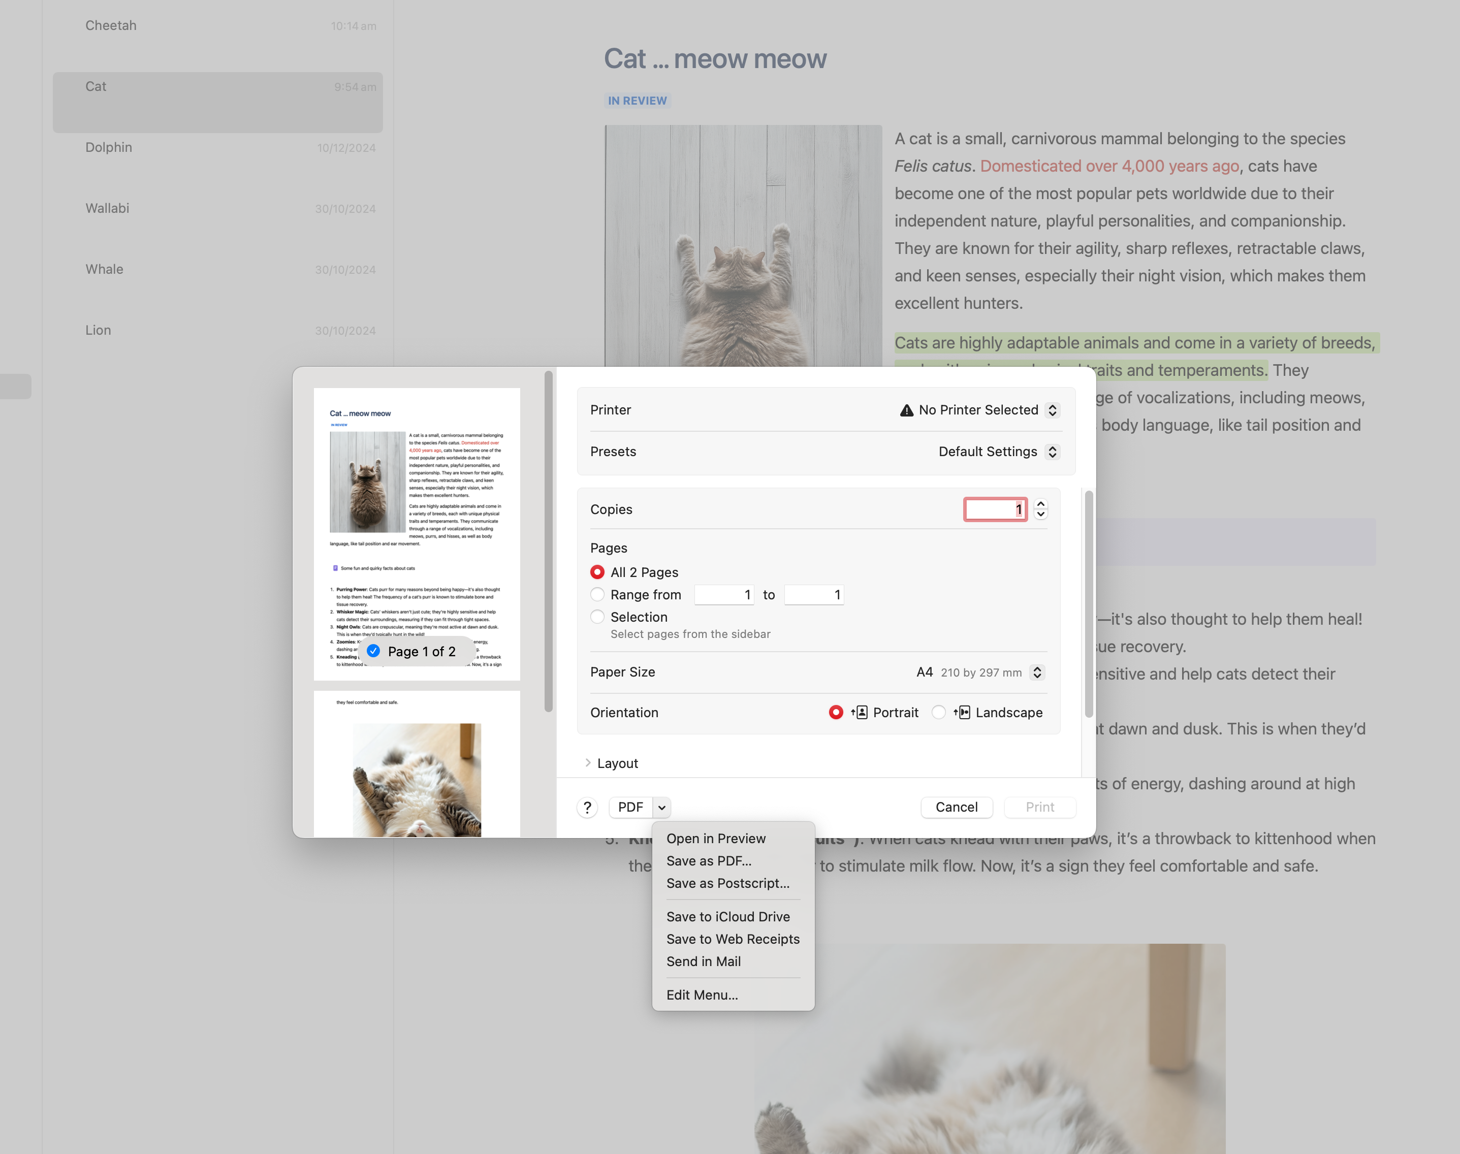The image size is (1460, 1154).
Task: Open the PDF dropdown arrow
Action: pyautogui.click(x=661, y=808)
